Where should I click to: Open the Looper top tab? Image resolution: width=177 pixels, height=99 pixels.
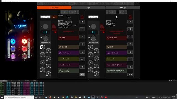coord(79,4)
